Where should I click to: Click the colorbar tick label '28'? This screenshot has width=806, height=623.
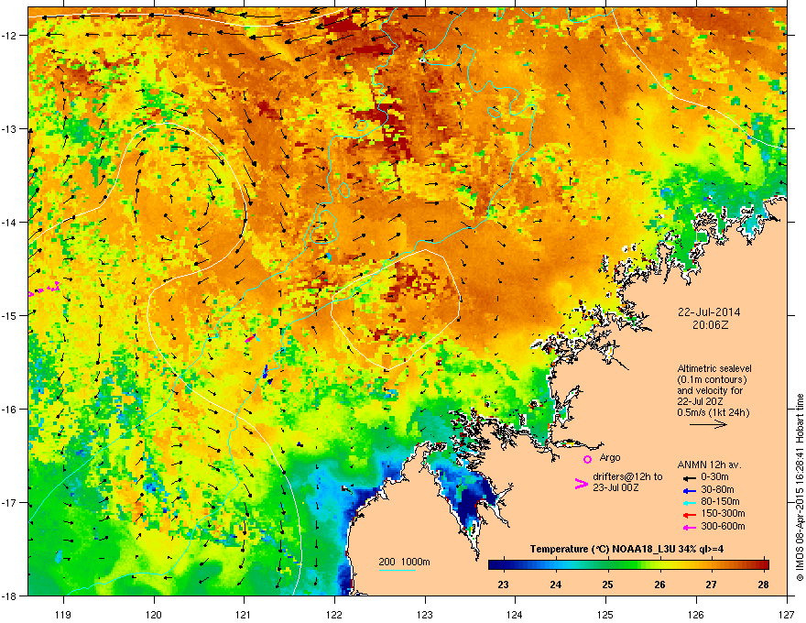tap(763, 584)
